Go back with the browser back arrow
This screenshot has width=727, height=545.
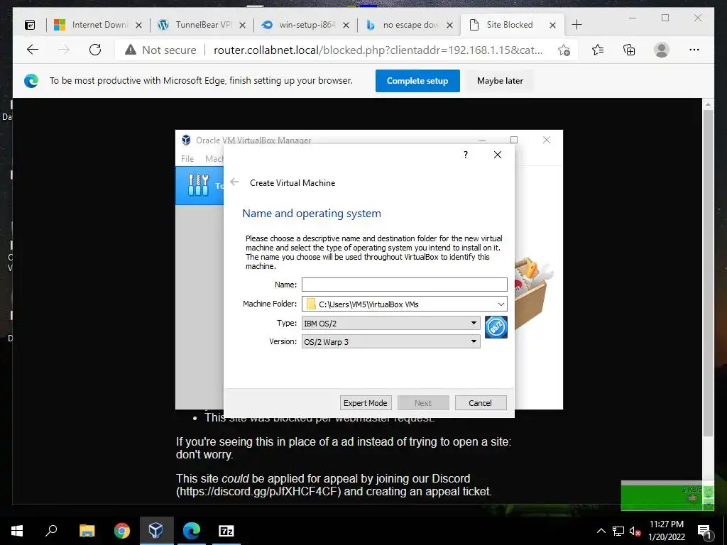tap(33, 50)
